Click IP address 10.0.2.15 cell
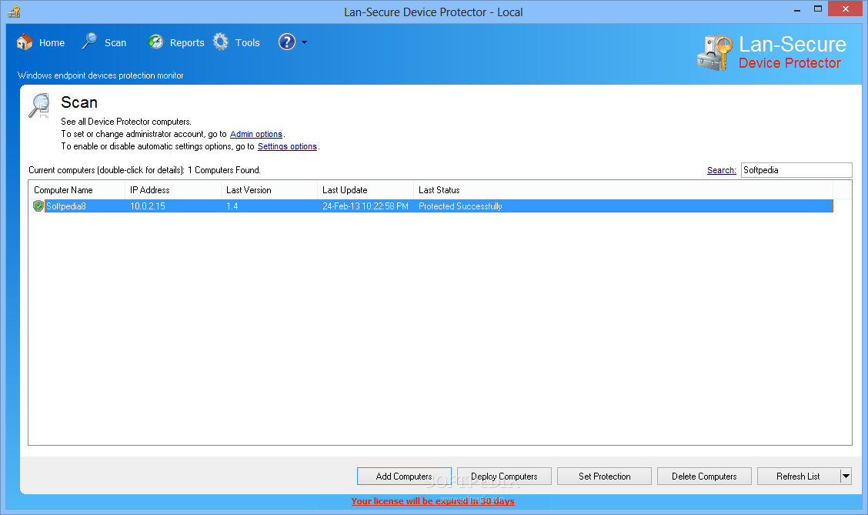This screenshot has height=515, width=868. click(147, 206)
